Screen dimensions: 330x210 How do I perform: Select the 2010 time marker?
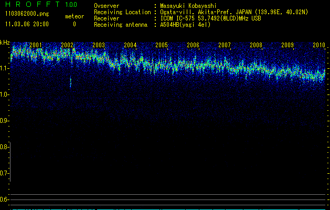pos(319,46)
